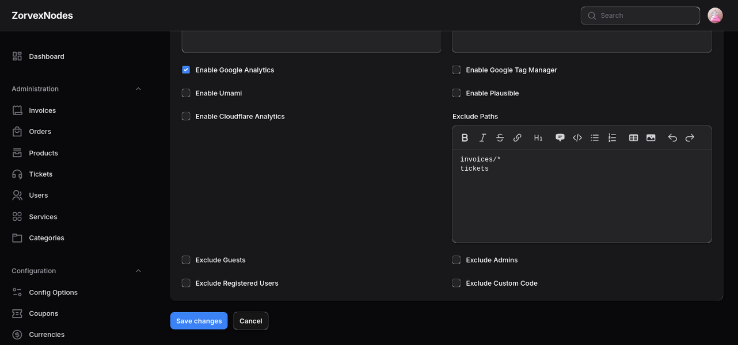This screenshot has width=738, height=345.
Task: Click the Orders bag icon in sidebar
Action: [x=17, y=132]
